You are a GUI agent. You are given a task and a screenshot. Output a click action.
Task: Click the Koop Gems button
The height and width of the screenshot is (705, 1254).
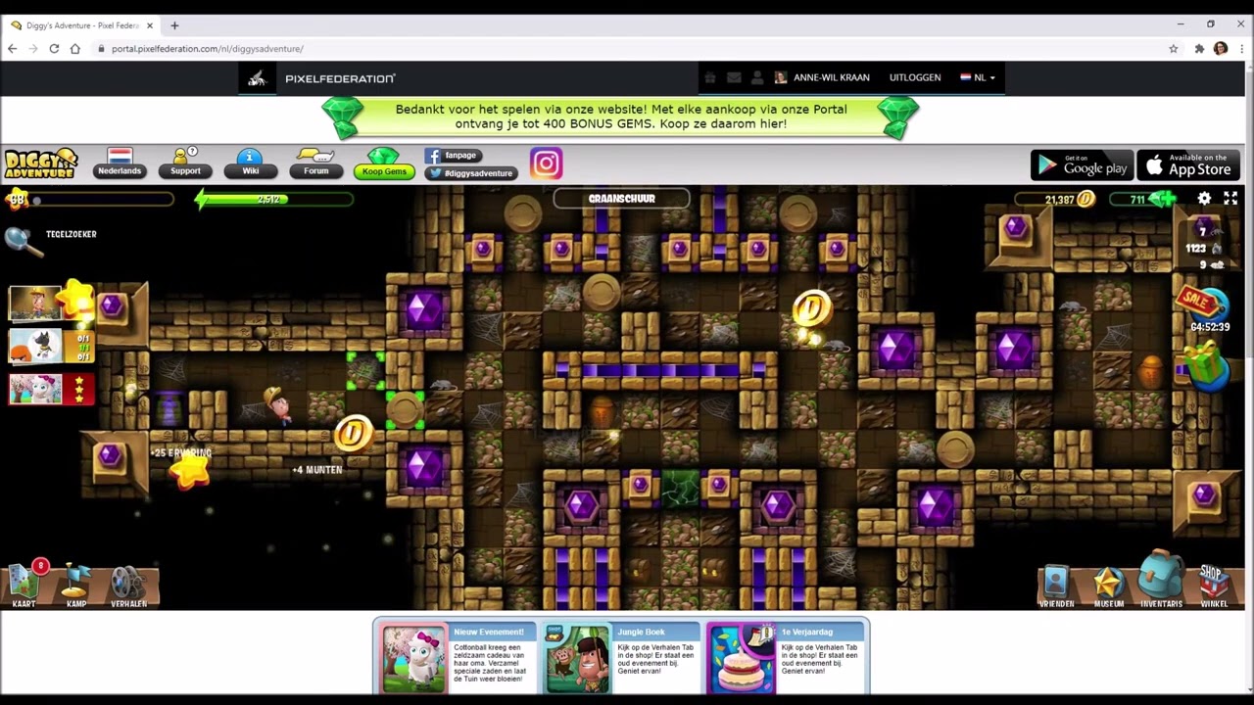[x=384, y=164]
